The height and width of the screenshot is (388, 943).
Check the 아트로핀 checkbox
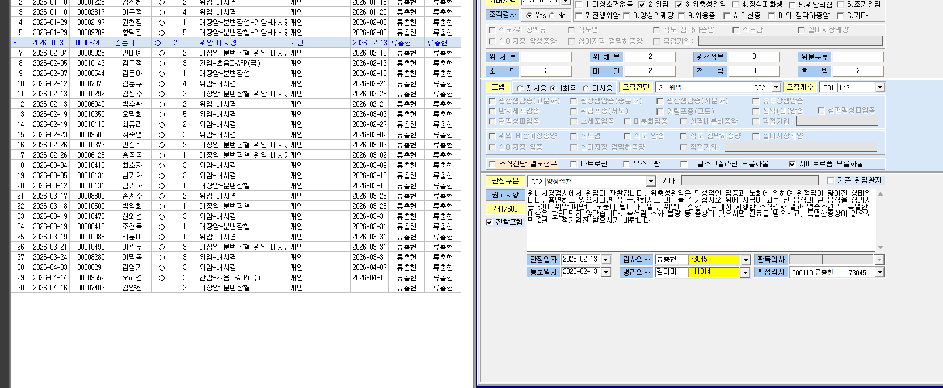point(574,164)
